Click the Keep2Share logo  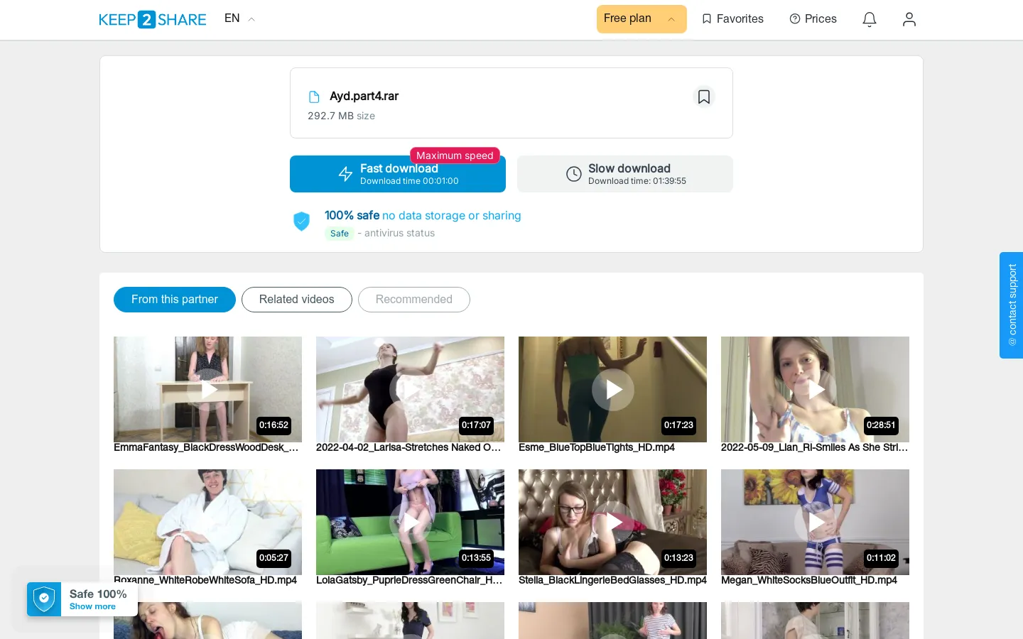click(x=153, y=19)
